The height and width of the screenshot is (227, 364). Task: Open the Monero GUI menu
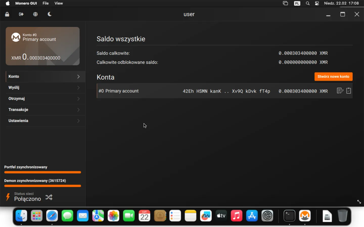(26, 3)
